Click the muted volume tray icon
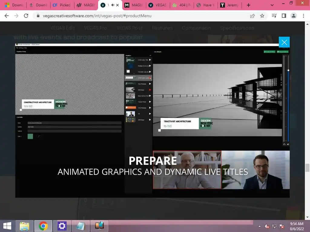The image size is (310, 232). pyautogui.click(x=267, y=226)
